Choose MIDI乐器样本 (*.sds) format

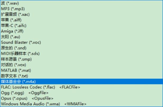tap(81, 54)
